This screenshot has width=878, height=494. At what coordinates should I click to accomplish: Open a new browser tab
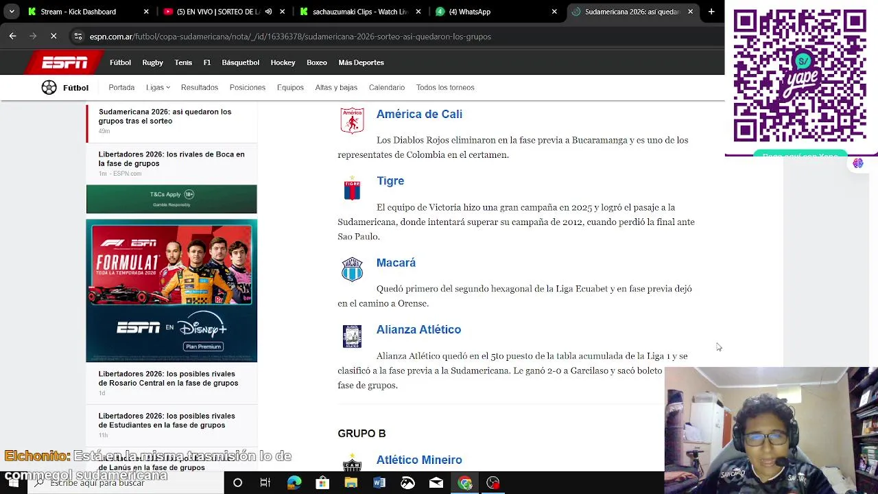pyautogui.click(x=711, y=12)
